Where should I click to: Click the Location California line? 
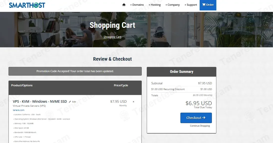pos(27,115)
